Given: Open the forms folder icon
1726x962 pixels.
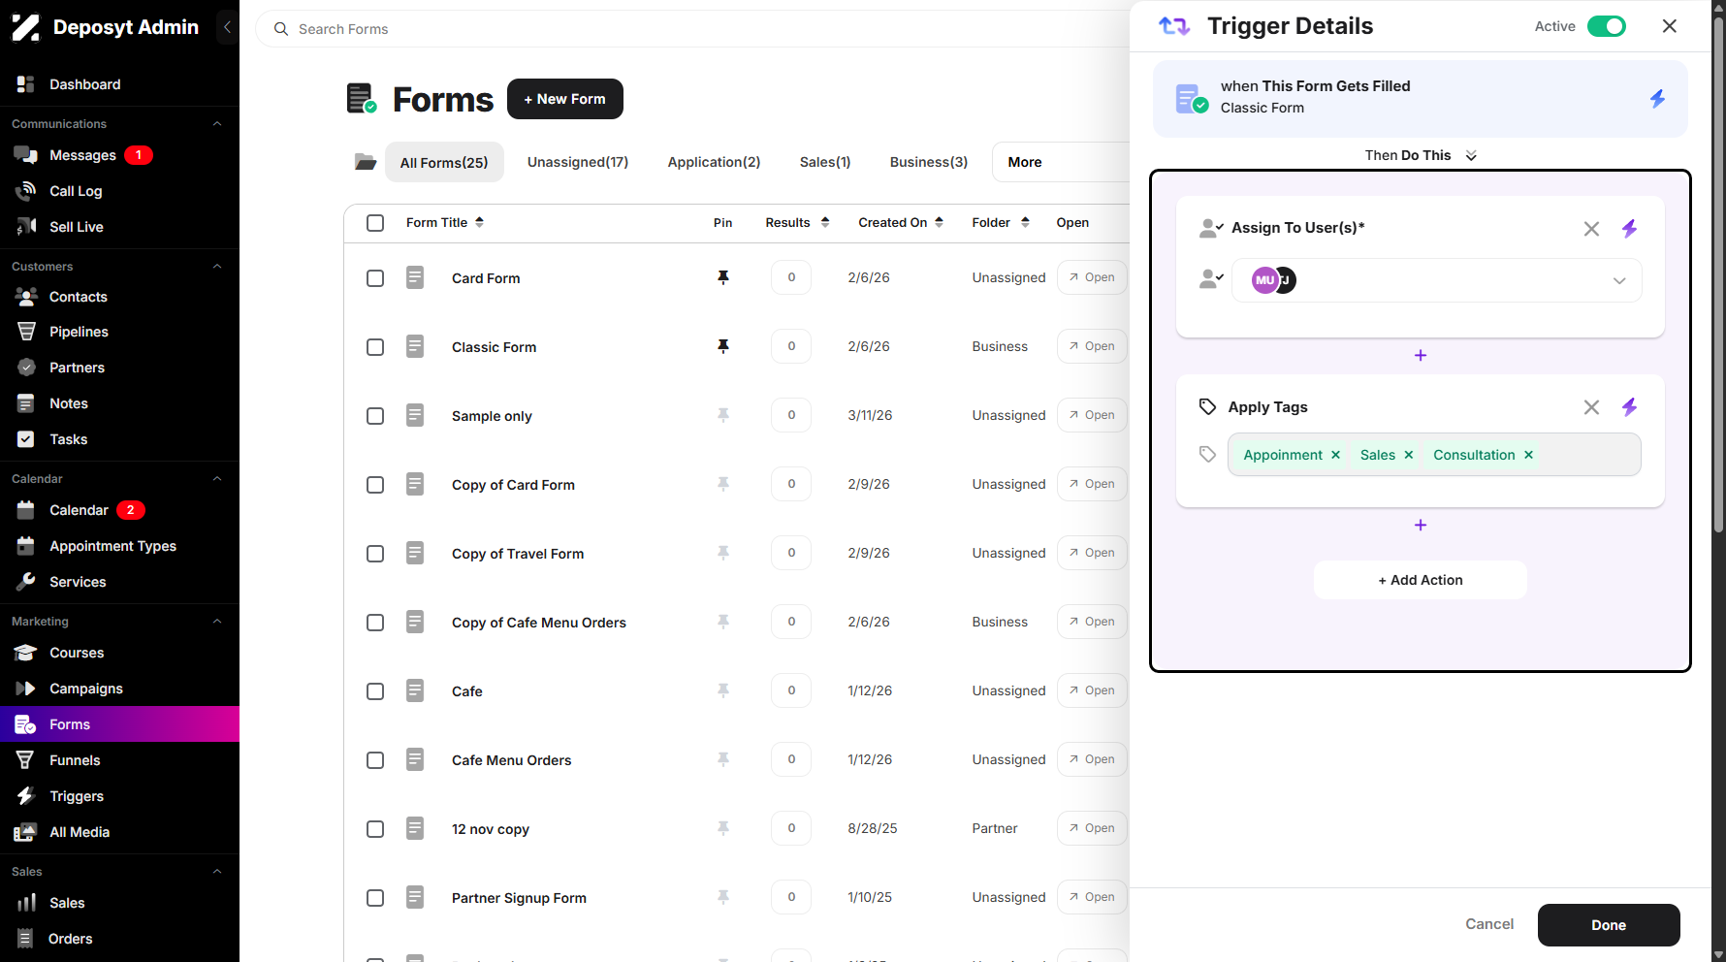Looking at the screenshot, I should 365,162.
